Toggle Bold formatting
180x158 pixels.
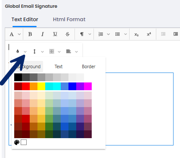point(30,34)
